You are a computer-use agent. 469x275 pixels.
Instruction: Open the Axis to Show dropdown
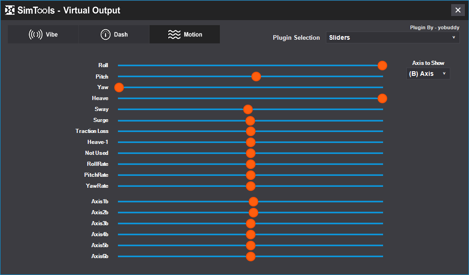[428, 74]
